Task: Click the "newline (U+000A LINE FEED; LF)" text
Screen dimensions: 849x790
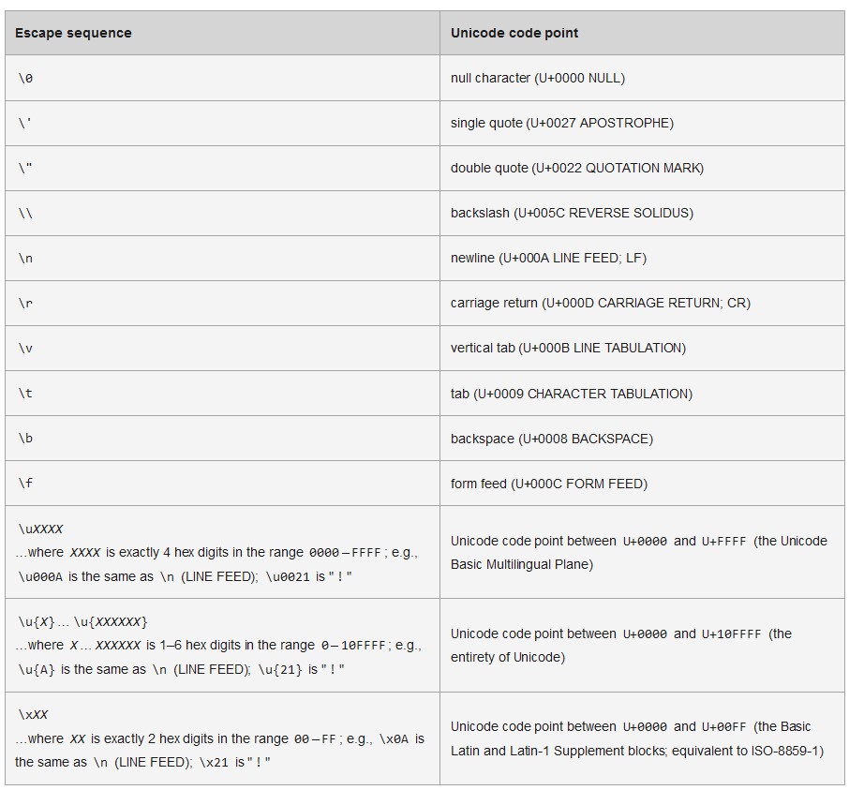Action: click(x=548, y=259)
